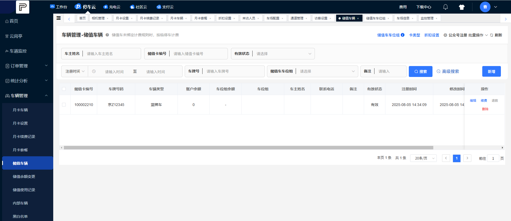Close the 储值车辆 tab
511x221 pixels.
click(x=358, y=18)
